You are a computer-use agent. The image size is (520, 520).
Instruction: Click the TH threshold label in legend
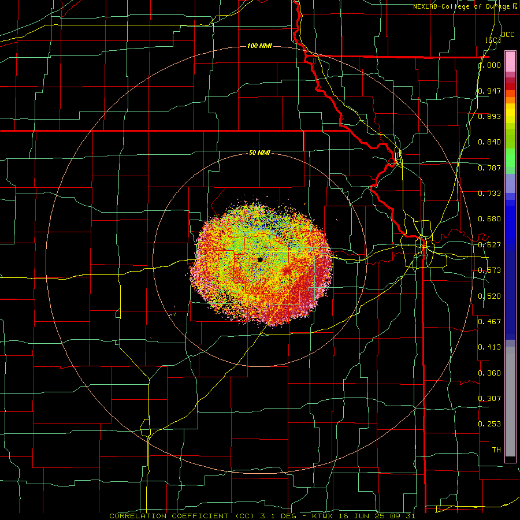496,450
